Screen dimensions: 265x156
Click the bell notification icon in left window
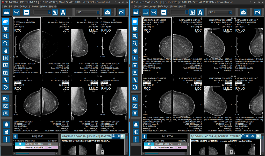pos(5,125)
